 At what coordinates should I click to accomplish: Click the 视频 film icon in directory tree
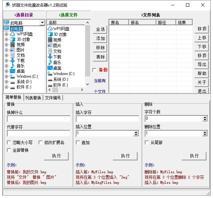[x=12, y=45]
